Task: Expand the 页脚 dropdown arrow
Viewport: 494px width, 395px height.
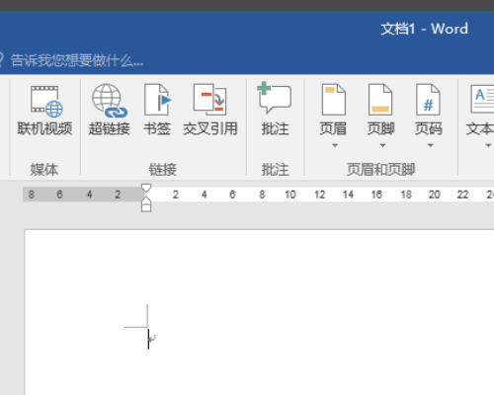Action: (x=382, y=145)
